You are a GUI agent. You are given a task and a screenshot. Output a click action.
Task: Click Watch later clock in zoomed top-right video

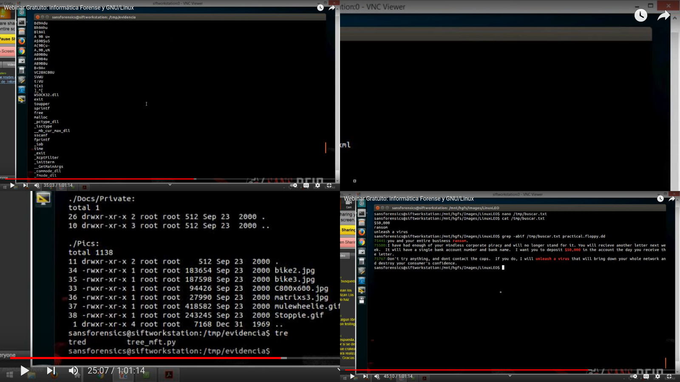click(x=641, y=16)
